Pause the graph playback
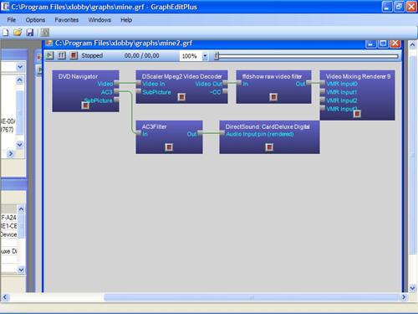 coord(62,55)
